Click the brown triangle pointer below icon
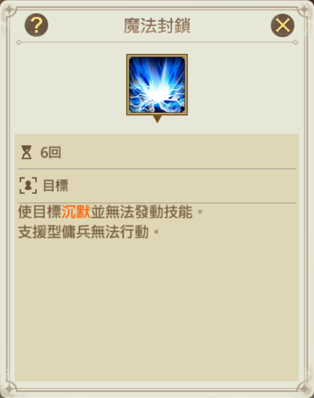 [x=157, y=119]
